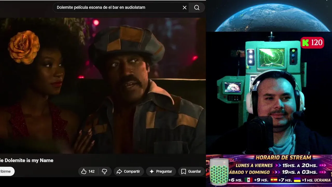Click the partly visible subscribe button

[x=7, y=171]
